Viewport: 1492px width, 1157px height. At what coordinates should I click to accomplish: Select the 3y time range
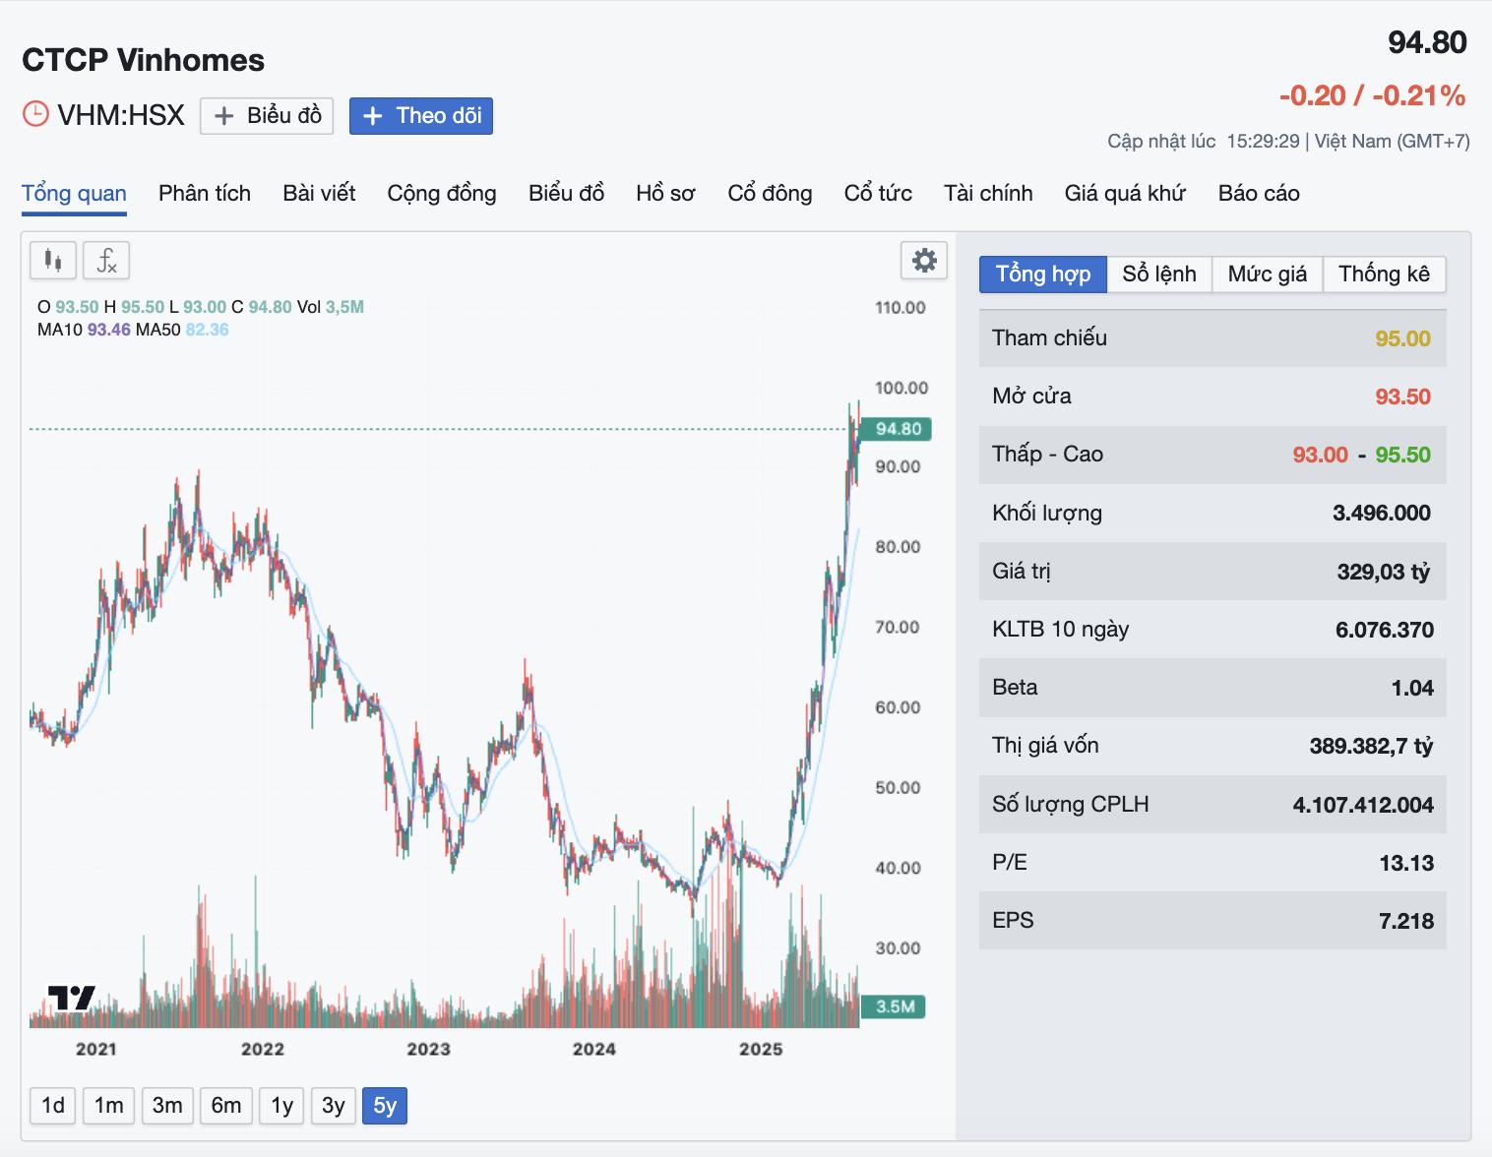[334, 1106]
